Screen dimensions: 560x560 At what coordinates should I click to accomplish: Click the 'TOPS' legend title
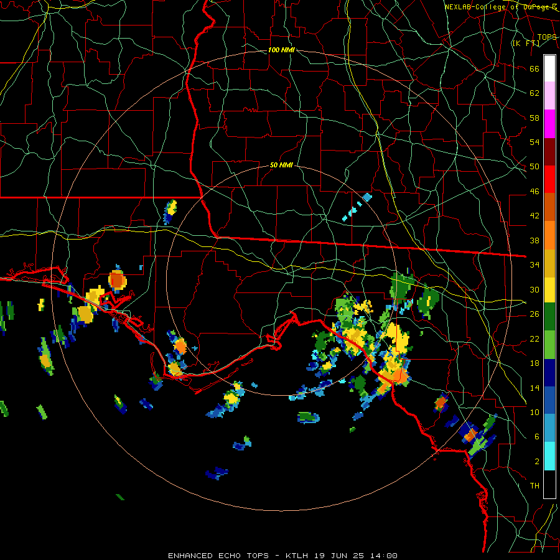click(x=547, y=37)
